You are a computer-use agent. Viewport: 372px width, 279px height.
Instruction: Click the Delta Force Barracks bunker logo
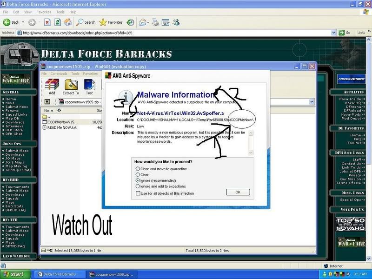point(20,54)
